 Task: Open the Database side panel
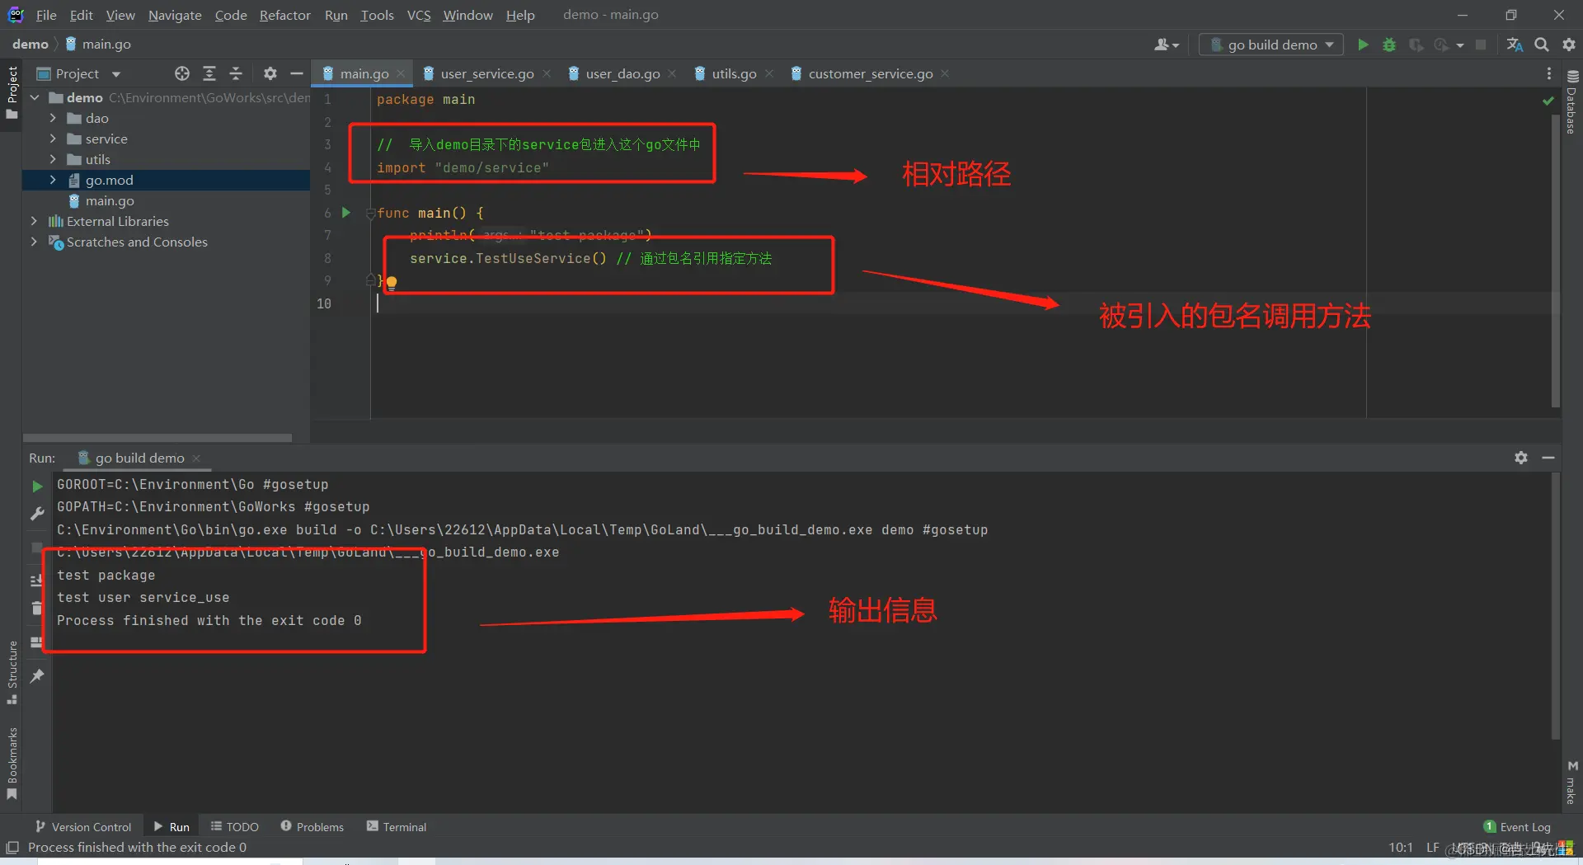pos(1571,102)
